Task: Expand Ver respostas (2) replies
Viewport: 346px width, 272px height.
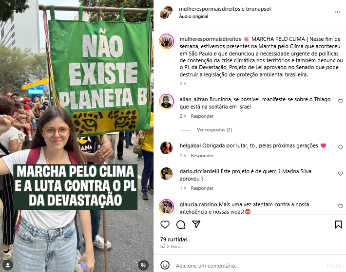Action: (x=214, y=130)
